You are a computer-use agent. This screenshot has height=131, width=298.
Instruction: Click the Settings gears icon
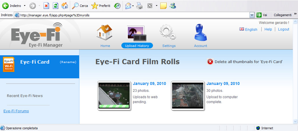(168, 32)
